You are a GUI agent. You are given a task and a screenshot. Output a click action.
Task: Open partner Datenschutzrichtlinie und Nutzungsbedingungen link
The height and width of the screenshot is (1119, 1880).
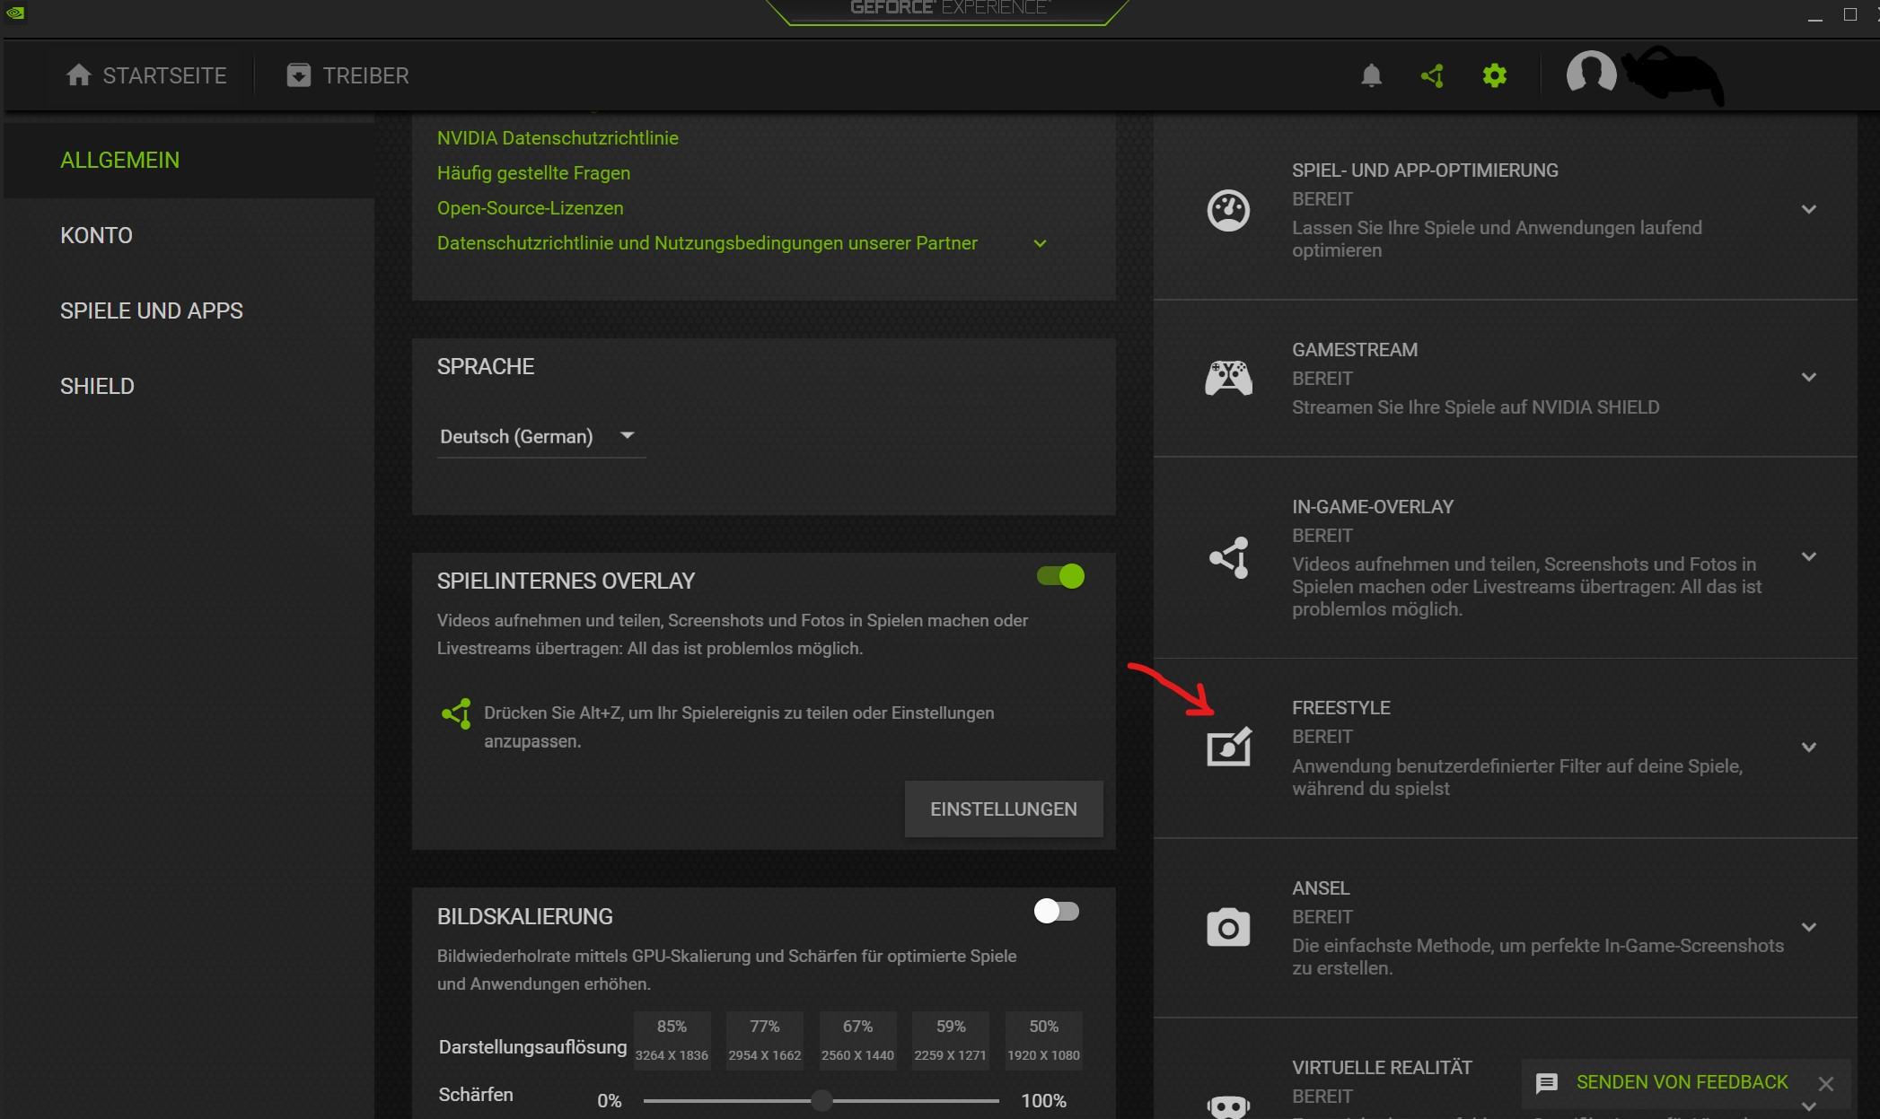pyautogui.click(x=707, y=243)
